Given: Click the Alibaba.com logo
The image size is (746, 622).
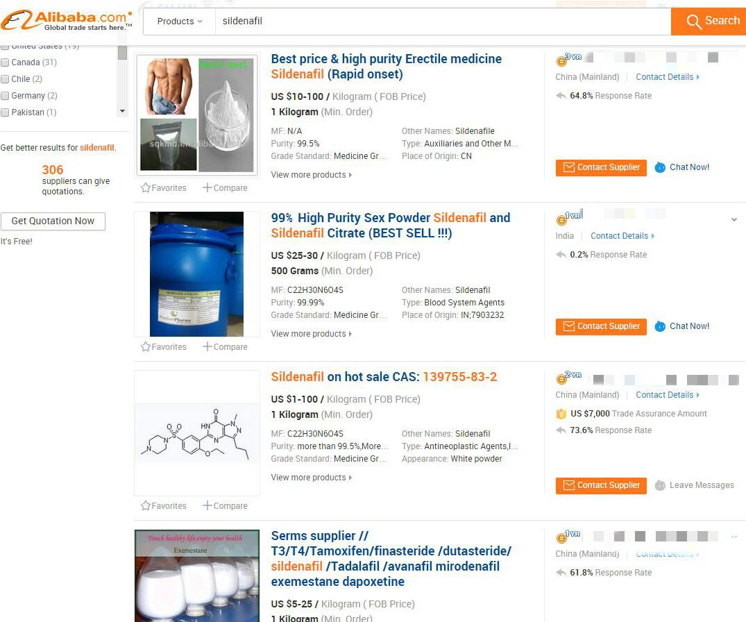Looking at the screenshot, I should [67, 20].
